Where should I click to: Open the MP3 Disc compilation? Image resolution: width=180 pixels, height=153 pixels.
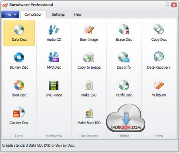pyautogui.click(x=54, y=61)
